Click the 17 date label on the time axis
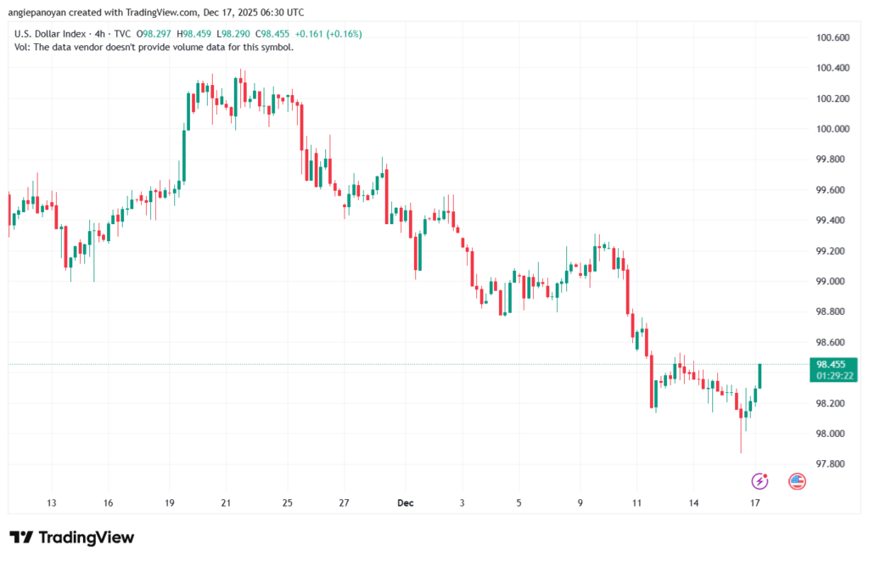The height and width of the screenshot is (561, 869). coord(754,502)
